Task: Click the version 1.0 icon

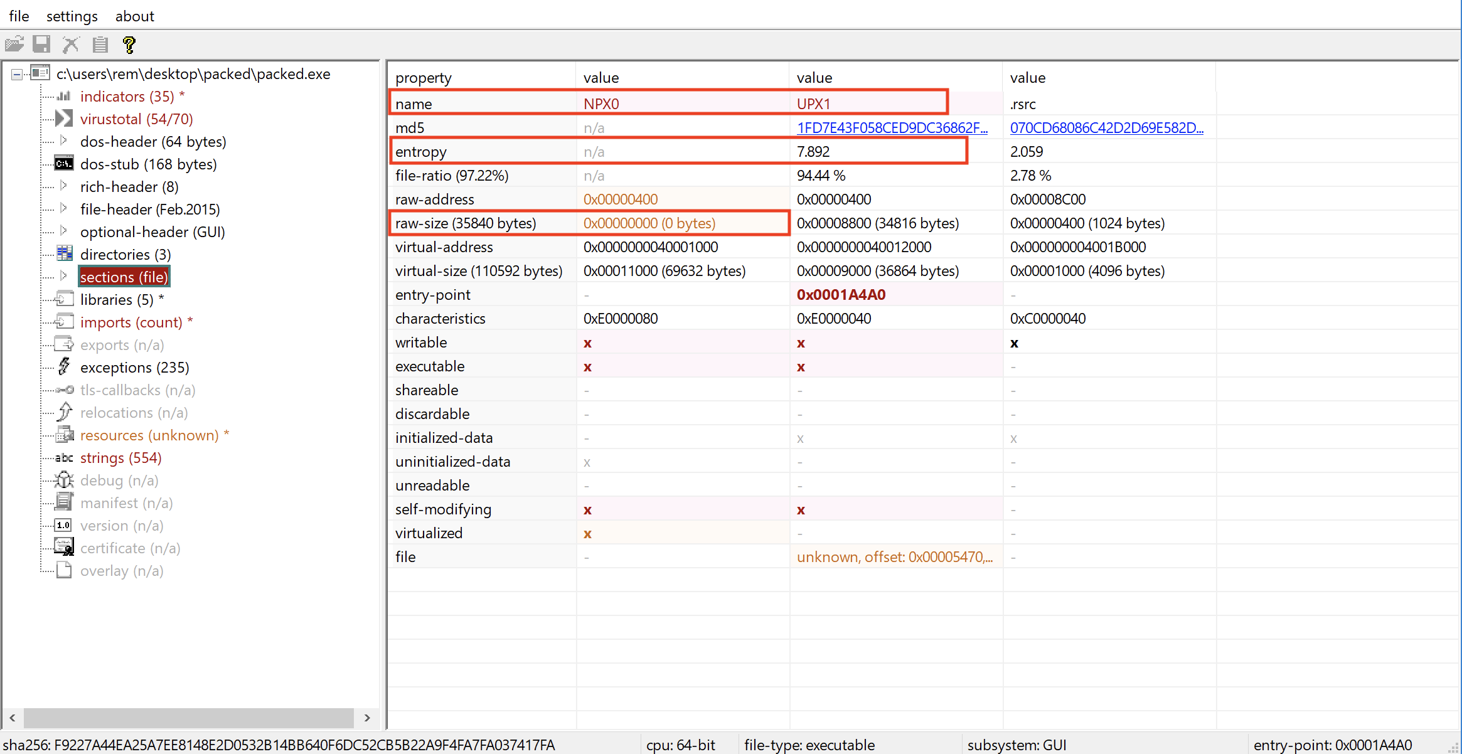Action: click(64, 525)
